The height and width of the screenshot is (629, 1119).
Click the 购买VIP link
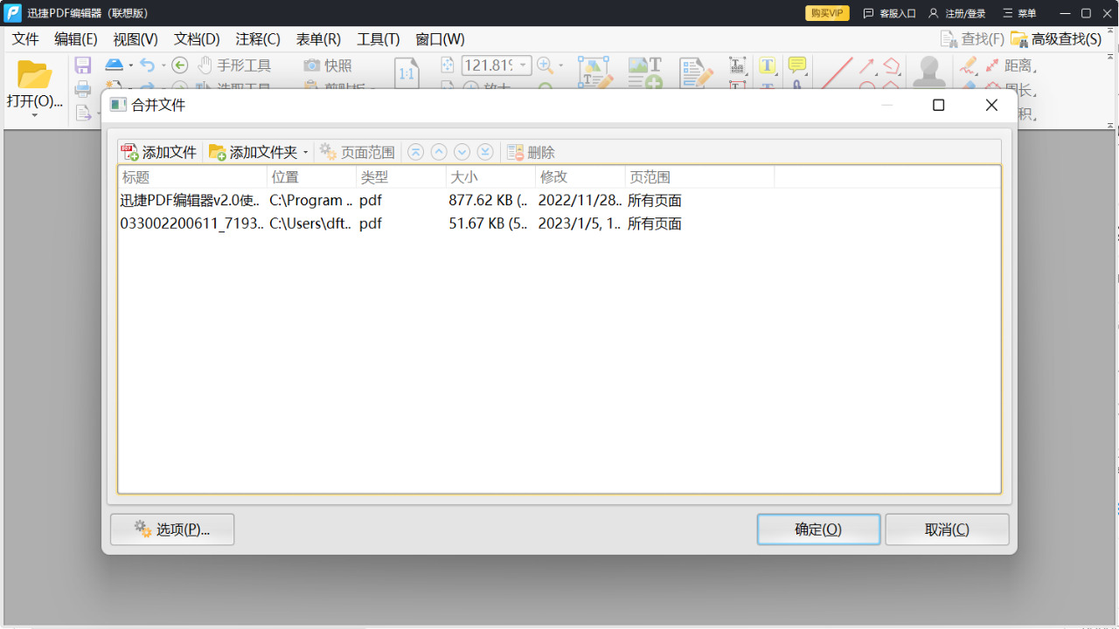pos(825,13)
